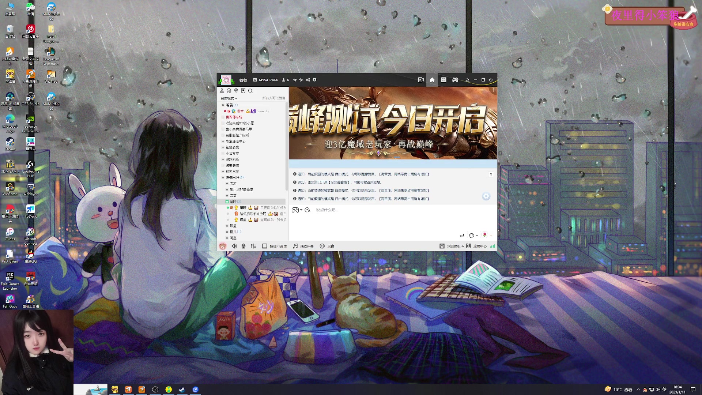Click the sidebar channel list scrollbar
This screenshot has height=395, width=702.
coord(287,146)
